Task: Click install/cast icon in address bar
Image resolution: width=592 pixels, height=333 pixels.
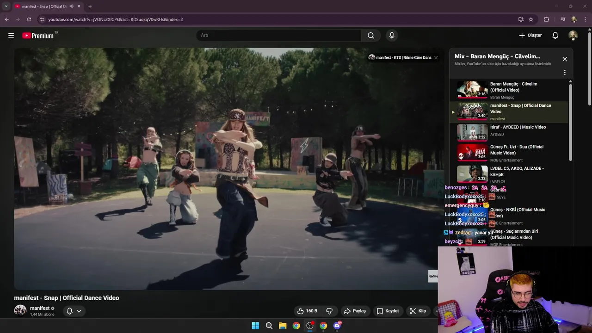Action: [521, 19]
